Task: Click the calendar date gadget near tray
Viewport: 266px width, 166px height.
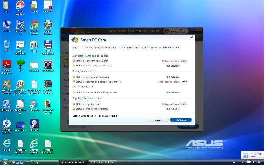Action: click(x=252, y=155)
